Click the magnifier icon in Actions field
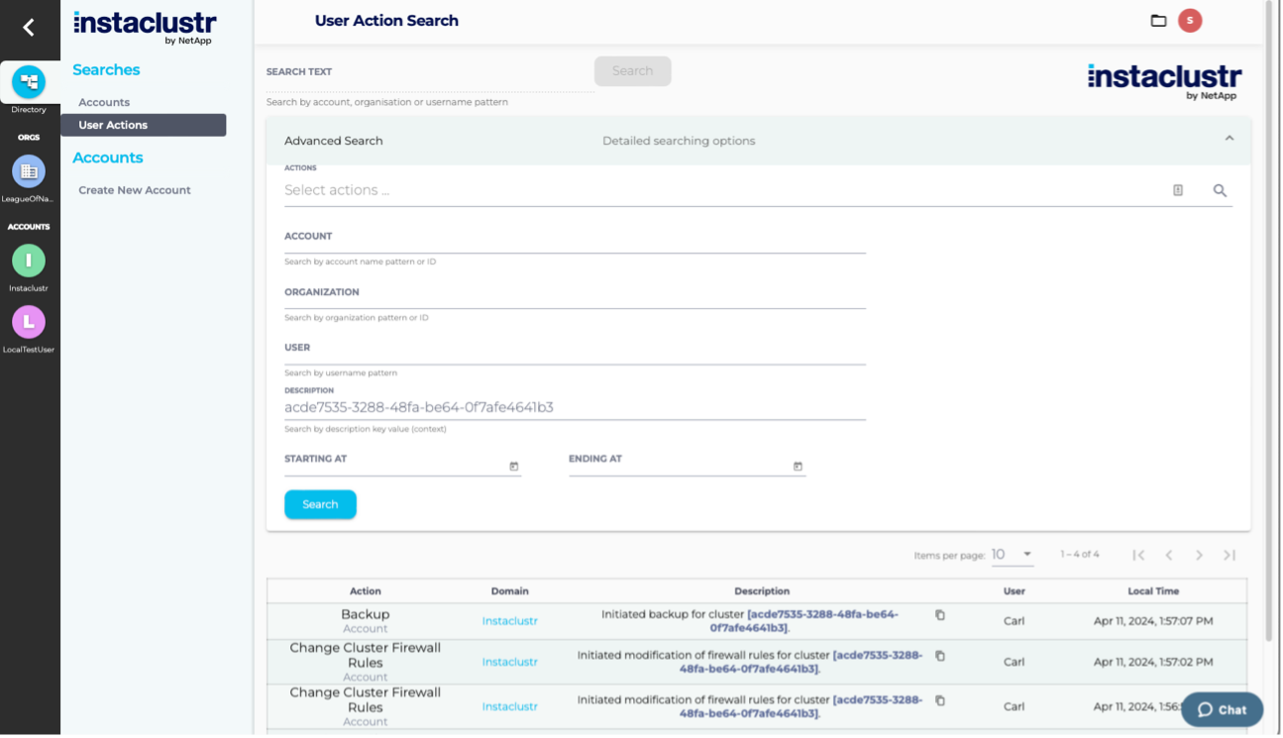Screen dimensions: 1283x738 pyautogui.click(x=1221, y=190)
